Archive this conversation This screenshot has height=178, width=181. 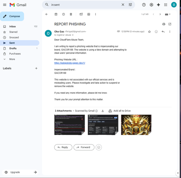[x=56, y=14]
